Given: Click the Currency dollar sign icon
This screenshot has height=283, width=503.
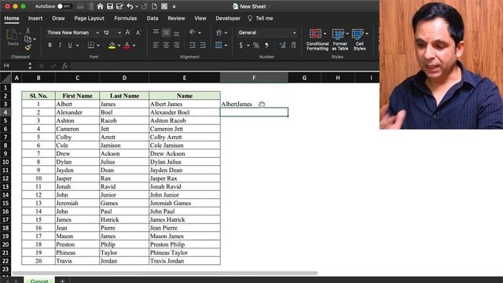Looking at the screenshot, I should click(241, 46).
